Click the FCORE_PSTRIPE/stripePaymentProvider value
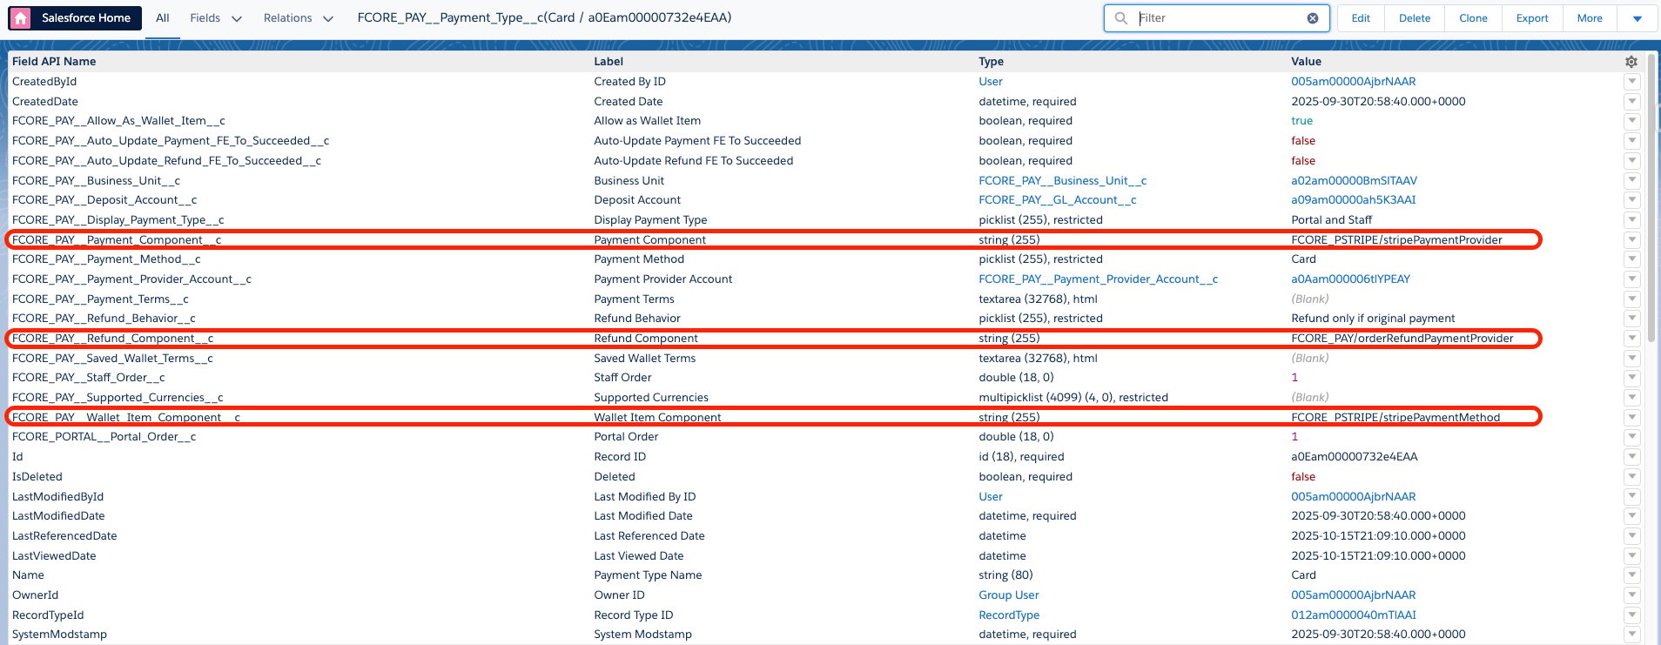 [1396, 240]
